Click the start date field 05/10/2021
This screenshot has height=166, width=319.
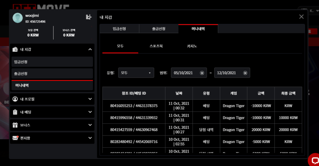coord(189,73)
